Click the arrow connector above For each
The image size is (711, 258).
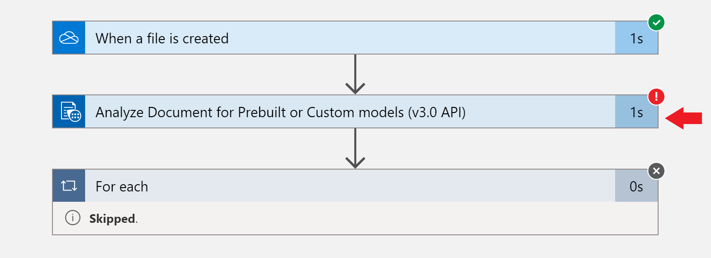point(355,148)
